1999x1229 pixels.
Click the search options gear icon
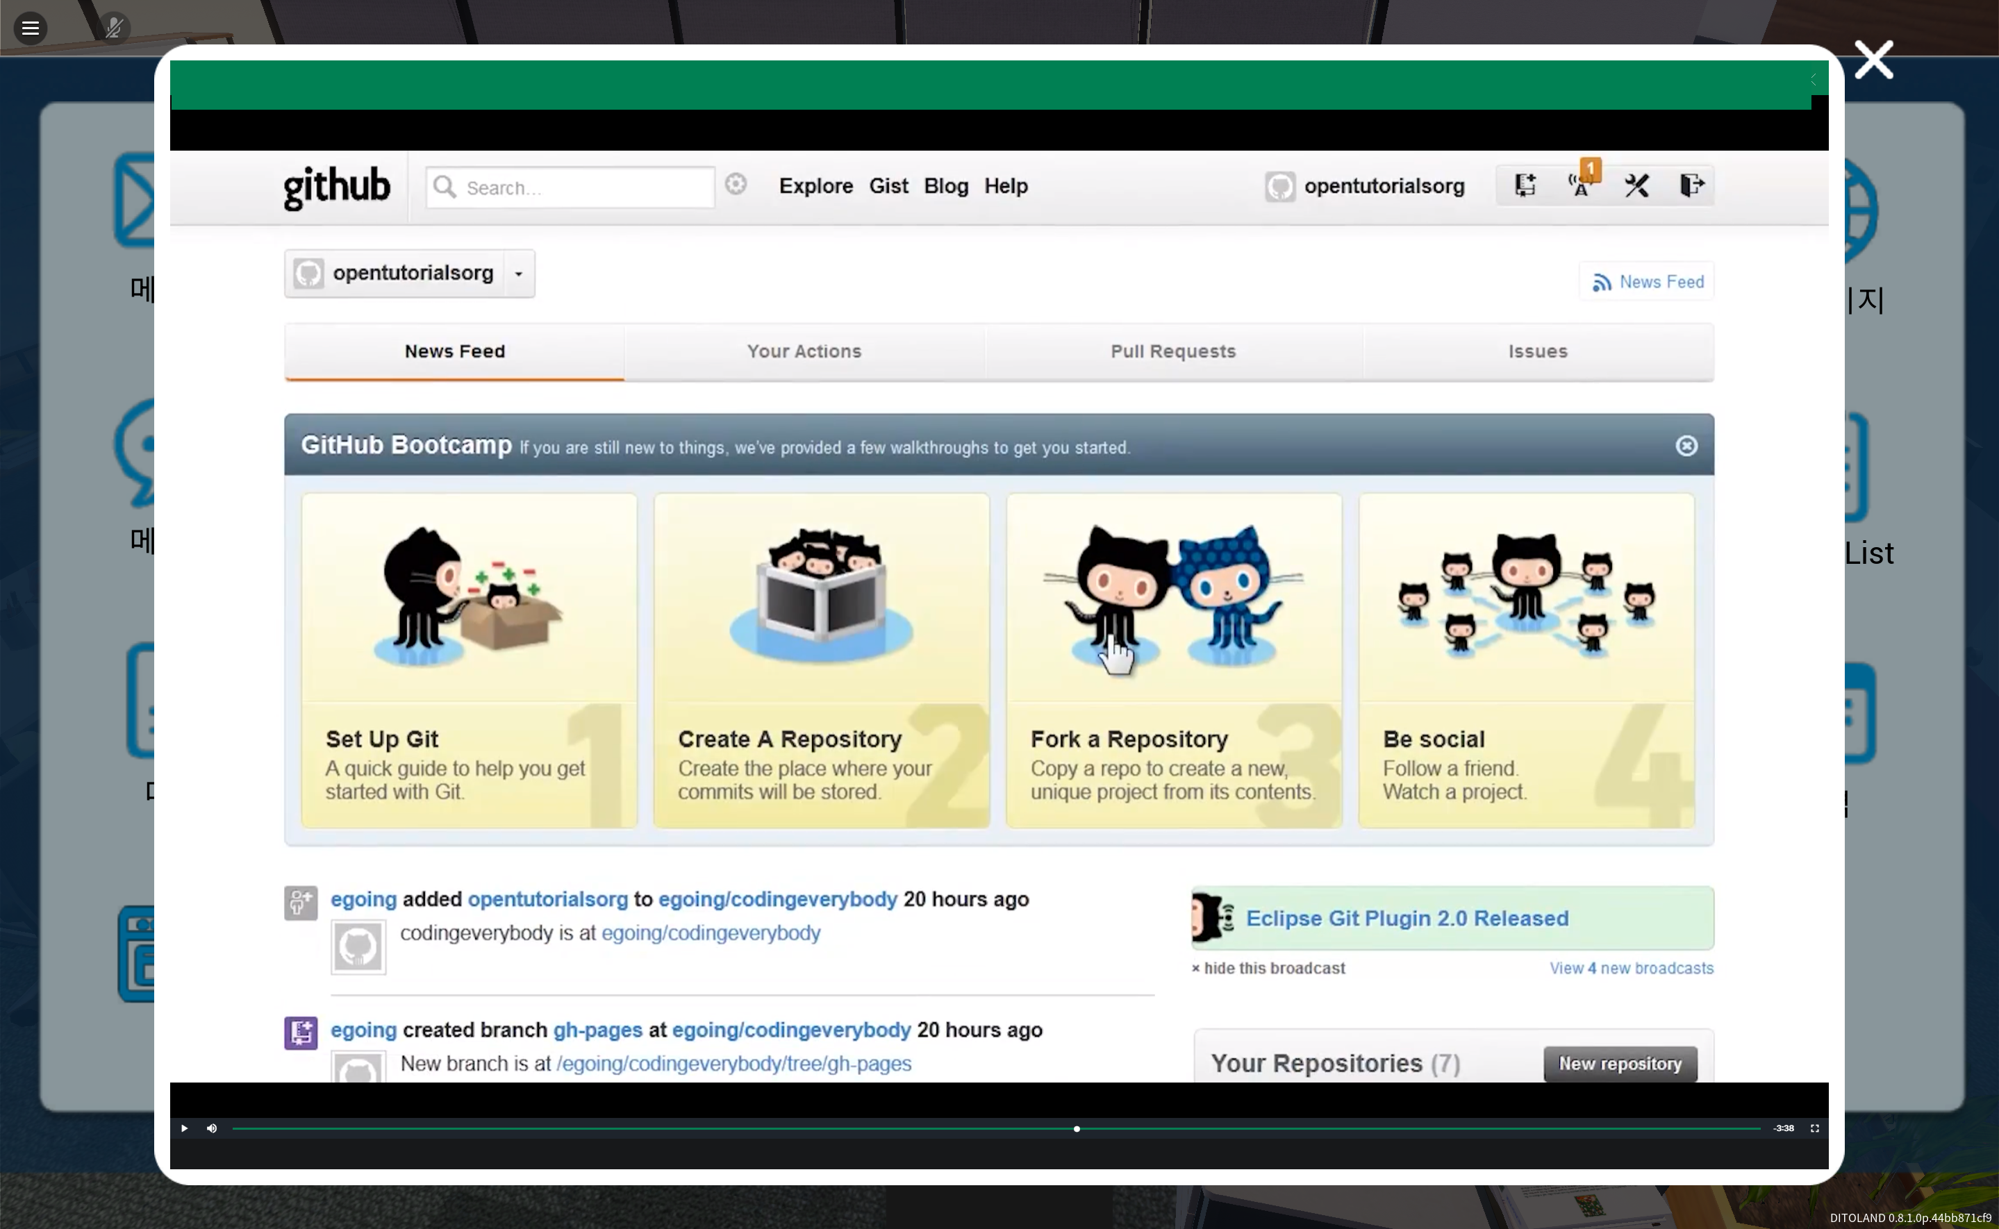736,185
